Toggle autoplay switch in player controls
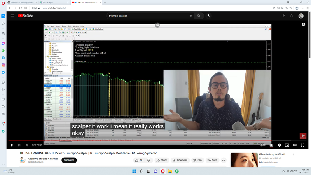This screenshot has height=175, width=311. (263, 145)
